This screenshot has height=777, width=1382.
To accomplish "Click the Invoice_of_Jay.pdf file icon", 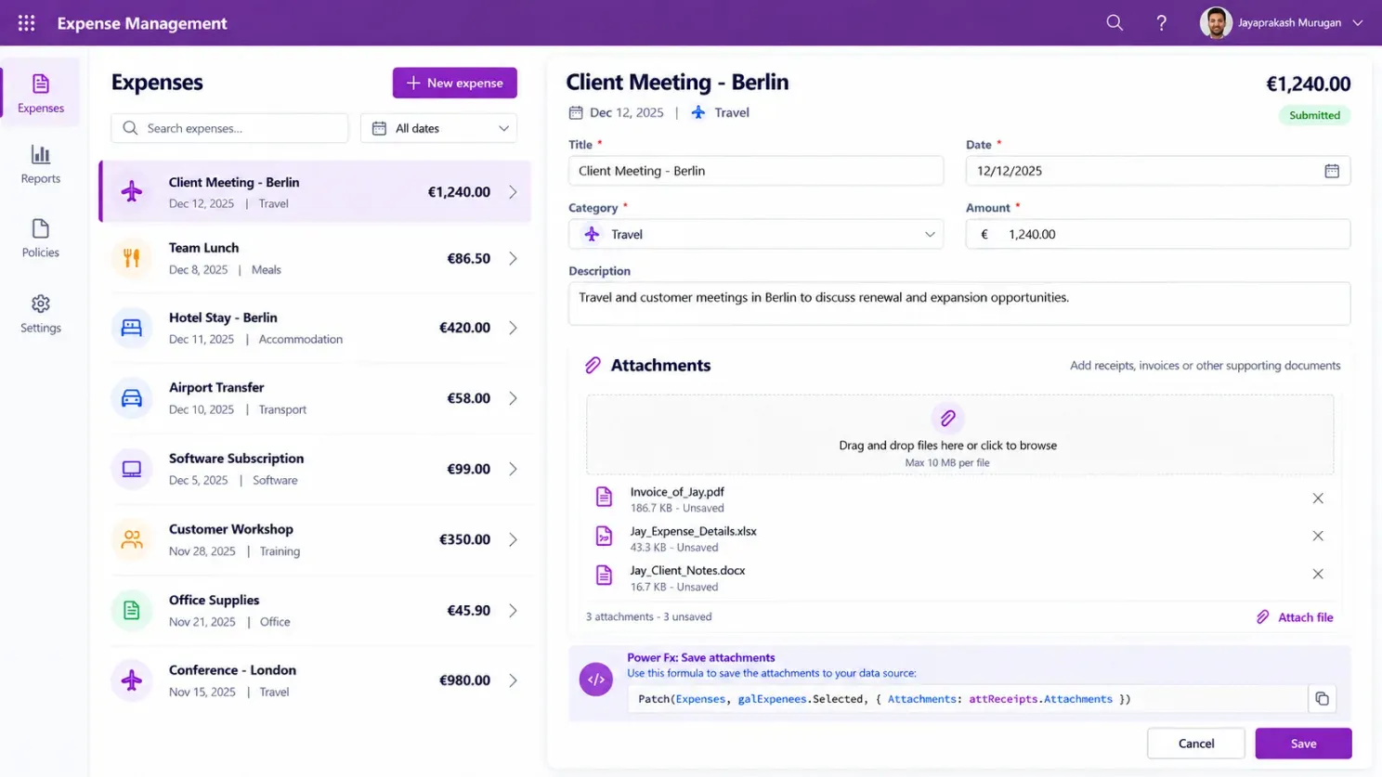I will [x=604, y=498].
